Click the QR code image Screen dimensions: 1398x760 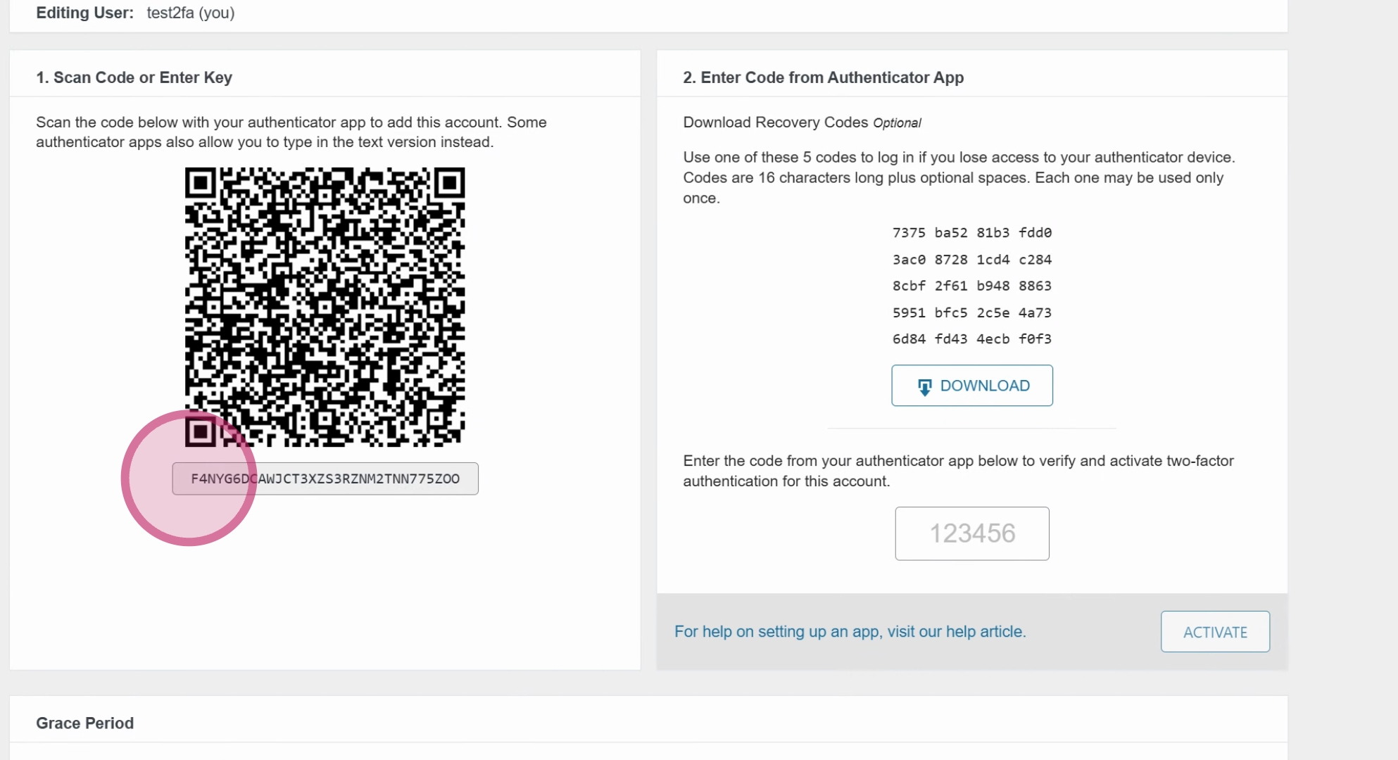325,307
